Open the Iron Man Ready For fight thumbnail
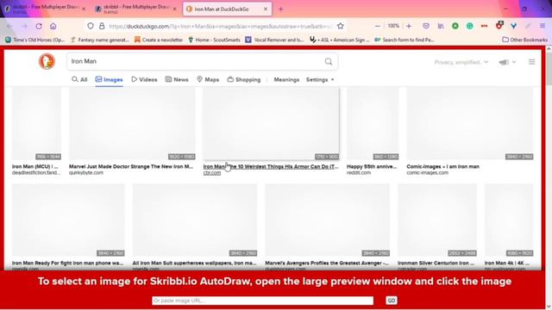This screenshot has height=310, width=552. click(x=68, y=220)
